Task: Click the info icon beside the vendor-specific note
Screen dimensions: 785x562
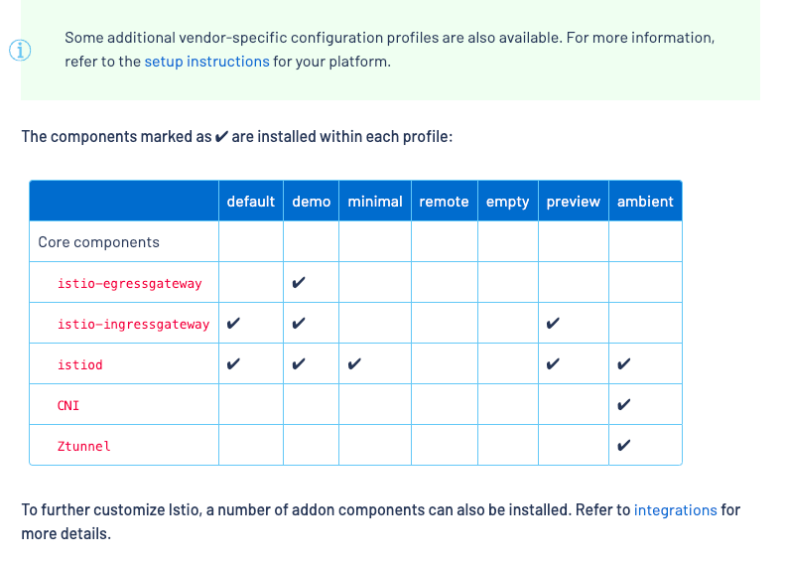Action: [20, 50]
